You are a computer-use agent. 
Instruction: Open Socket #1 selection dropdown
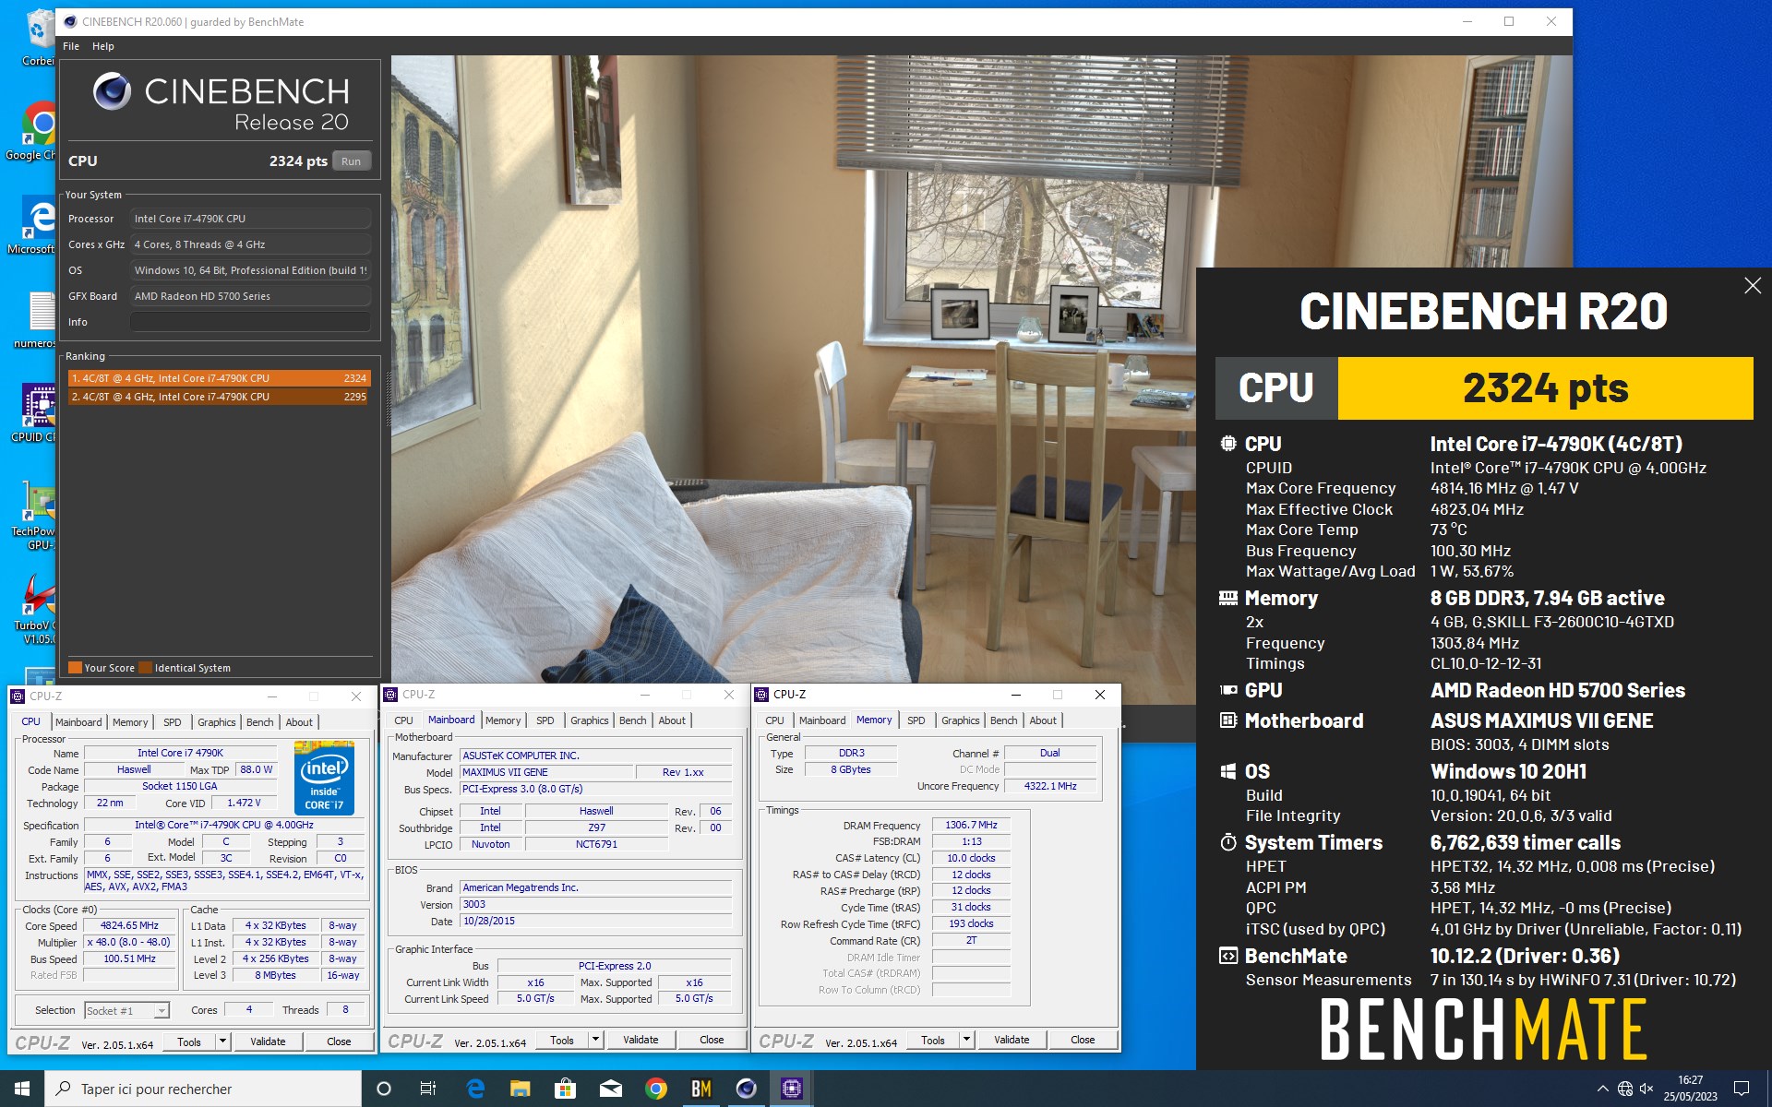pos(127,1011)
